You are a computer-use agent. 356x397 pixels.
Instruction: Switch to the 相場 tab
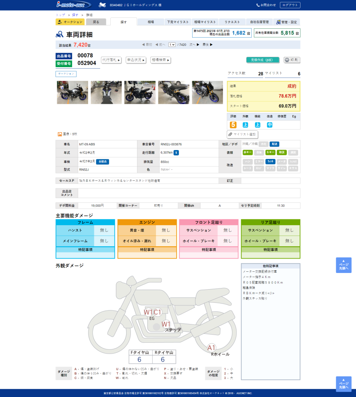pyautogui.click(x=151, y=22)
